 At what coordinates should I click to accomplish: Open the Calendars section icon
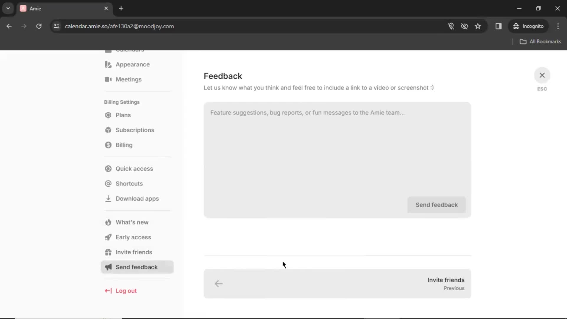point(108,50)
